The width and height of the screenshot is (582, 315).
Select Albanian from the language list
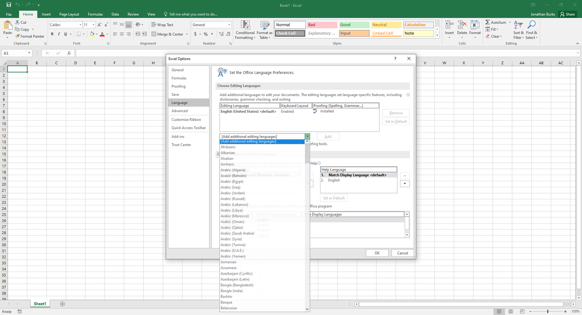pos(228,153)
